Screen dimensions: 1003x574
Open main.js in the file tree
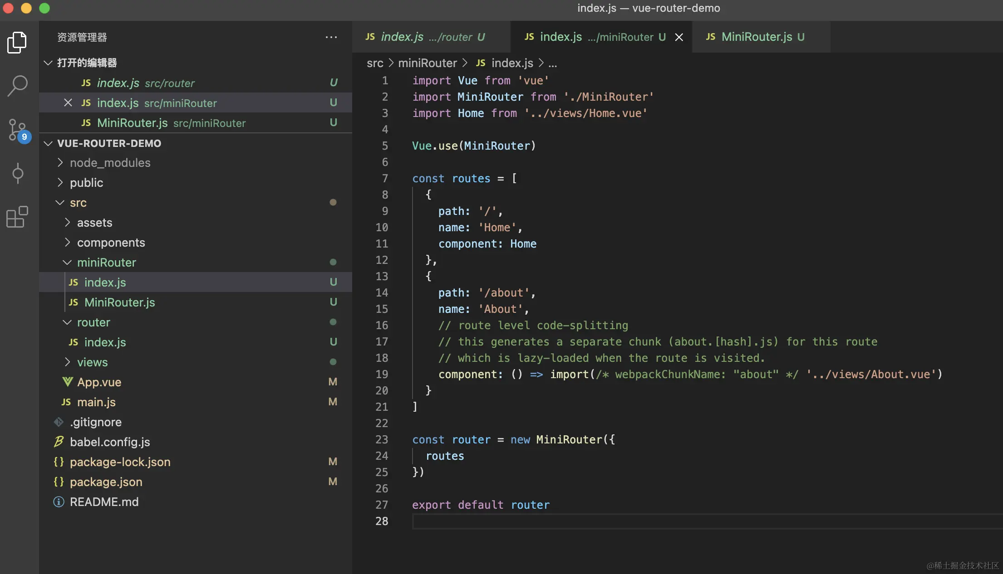point(96,402)
